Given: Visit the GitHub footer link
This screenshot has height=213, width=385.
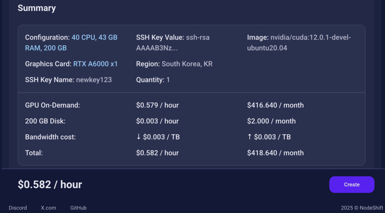Looking at the screenshot, I should [78, 208].
